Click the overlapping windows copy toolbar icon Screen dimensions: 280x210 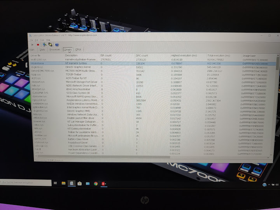click(x=50, y=45)
